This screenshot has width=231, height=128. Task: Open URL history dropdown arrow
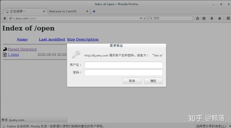[x=141, y=18]
